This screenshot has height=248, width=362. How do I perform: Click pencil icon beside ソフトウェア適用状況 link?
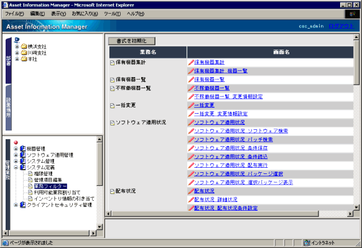click(191, 122)
